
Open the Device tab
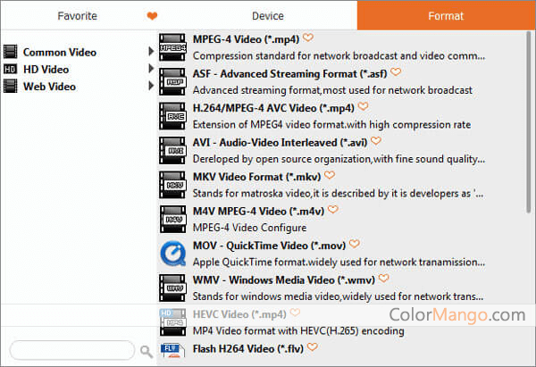[x=268, y=16]
